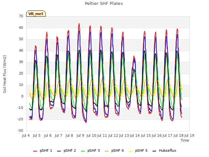209x157 pixels.
Task: Click the Jul 5 x-axis tick label
Action: [x=37, y=135]
